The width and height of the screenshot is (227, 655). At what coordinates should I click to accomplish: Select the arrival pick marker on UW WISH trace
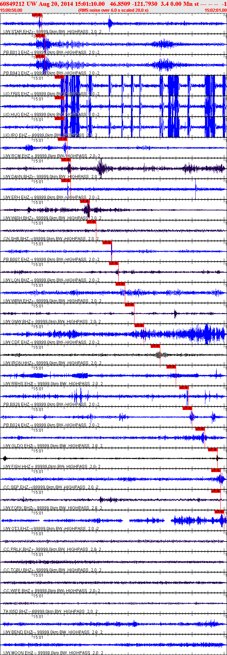click(85, 201)
